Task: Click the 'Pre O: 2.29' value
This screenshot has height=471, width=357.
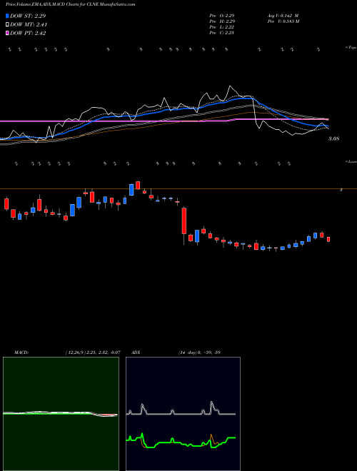Action: [222, 15]
